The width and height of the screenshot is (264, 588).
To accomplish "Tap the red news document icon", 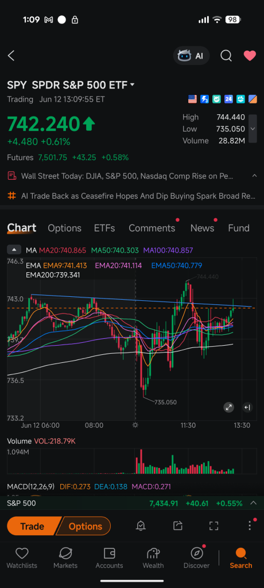I will tap(12, 176).
